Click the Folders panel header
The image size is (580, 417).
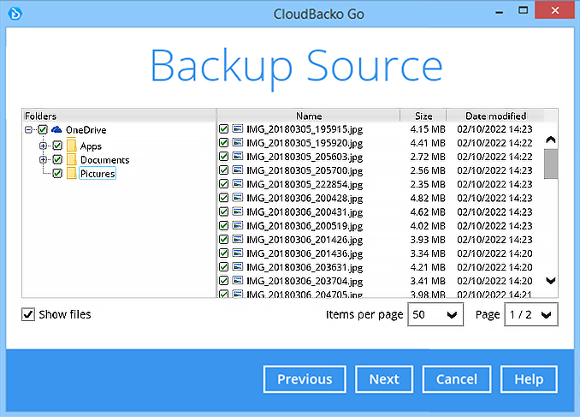click(119, 116)
